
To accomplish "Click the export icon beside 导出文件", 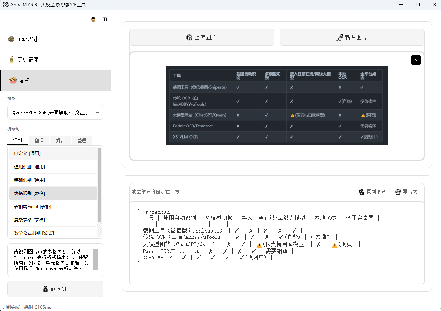I will (x=398, y=192).
